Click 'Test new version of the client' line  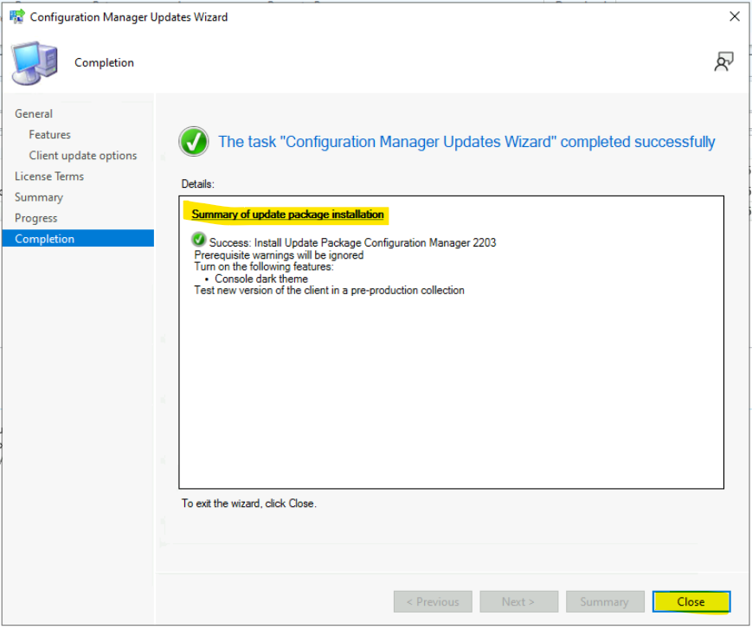329,291
